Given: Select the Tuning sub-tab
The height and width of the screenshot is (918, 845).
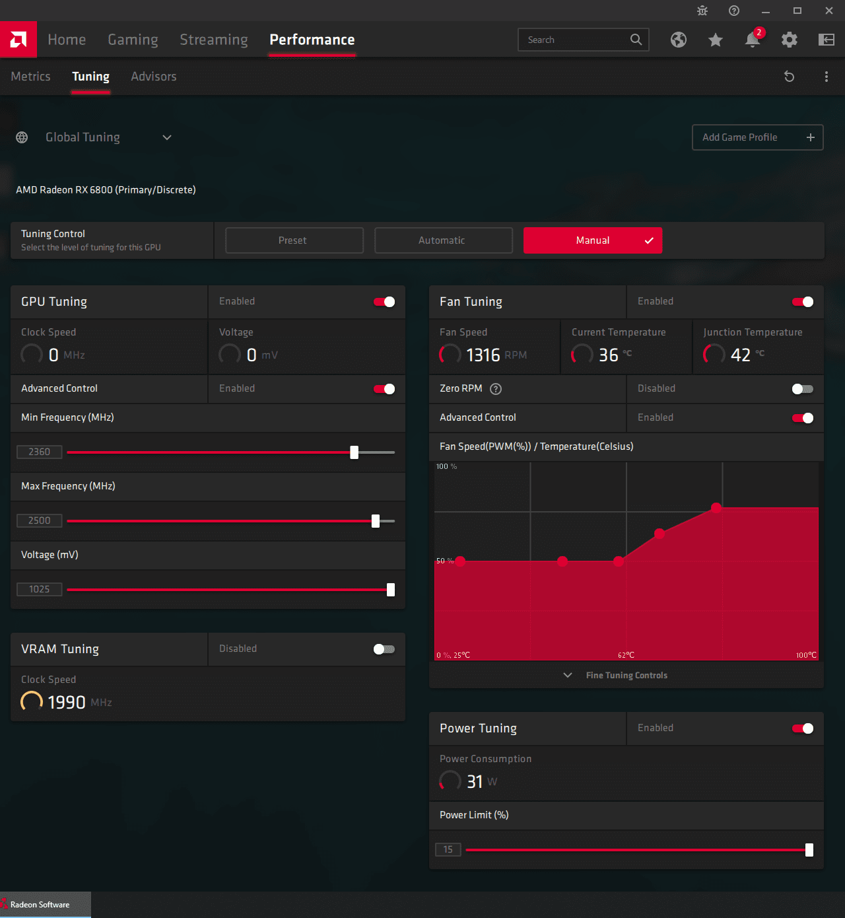Looking at the screenshot, I should click(x=91, y=77).
